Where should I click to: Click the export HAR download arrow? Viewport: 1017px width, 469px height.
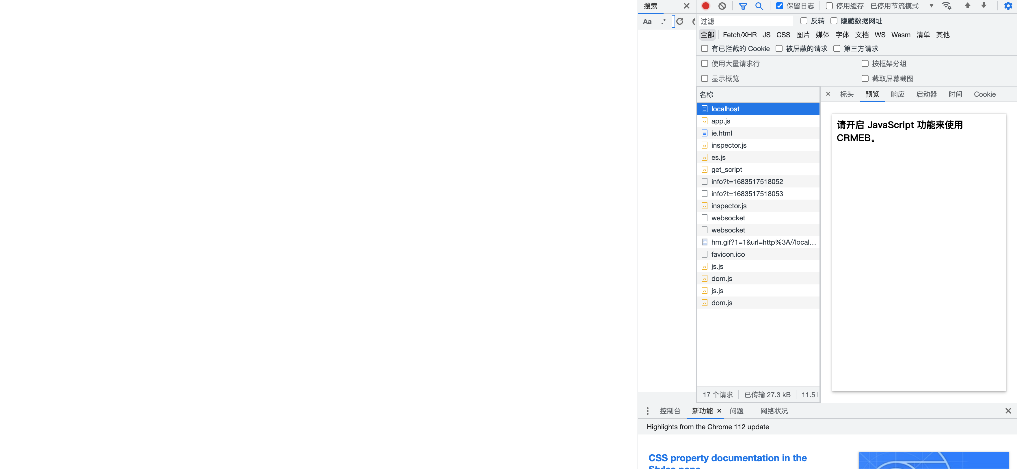(x=984, y=6)
